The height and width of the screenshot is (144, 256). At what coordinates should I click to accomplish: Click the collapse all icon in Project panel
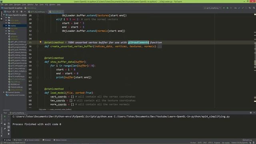(17, 12)
